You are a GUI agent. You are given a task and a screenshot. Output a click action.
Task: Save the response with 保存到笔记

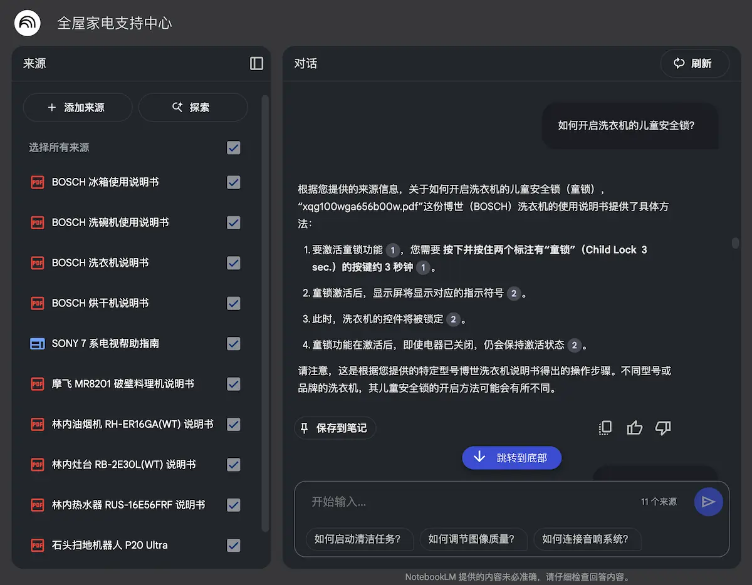click(335, 428)
